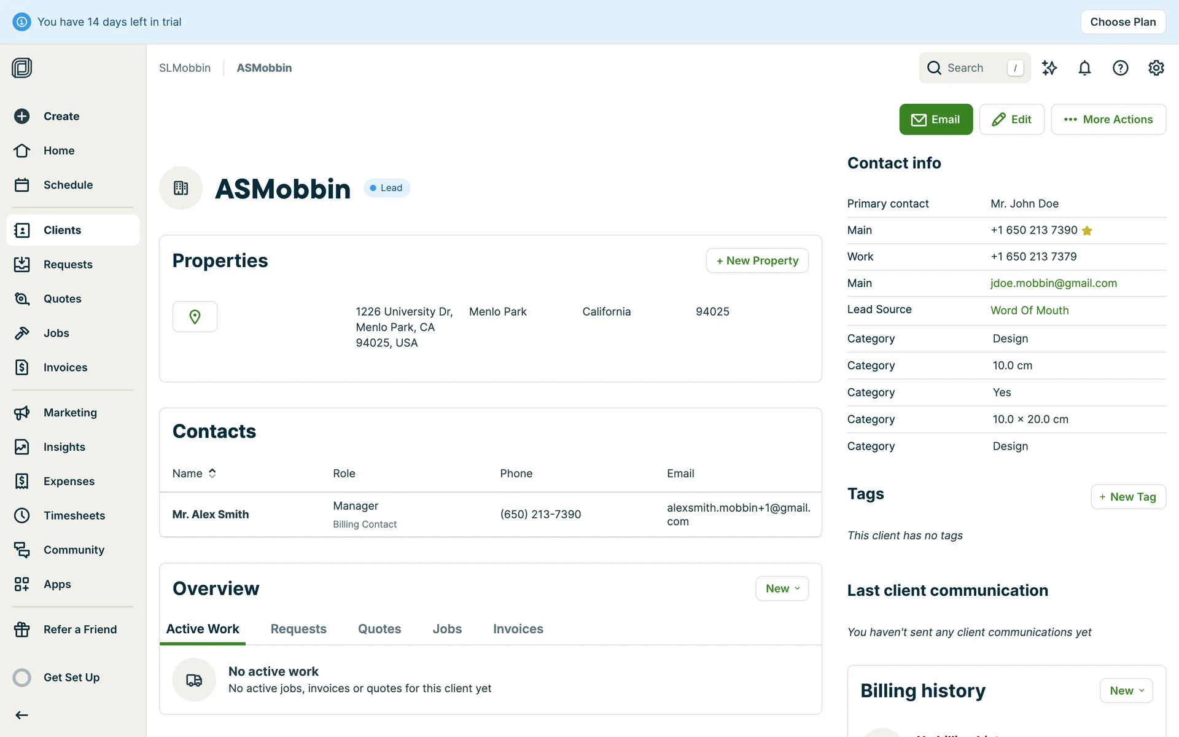Open the help question mark icon

(1120, 68)
